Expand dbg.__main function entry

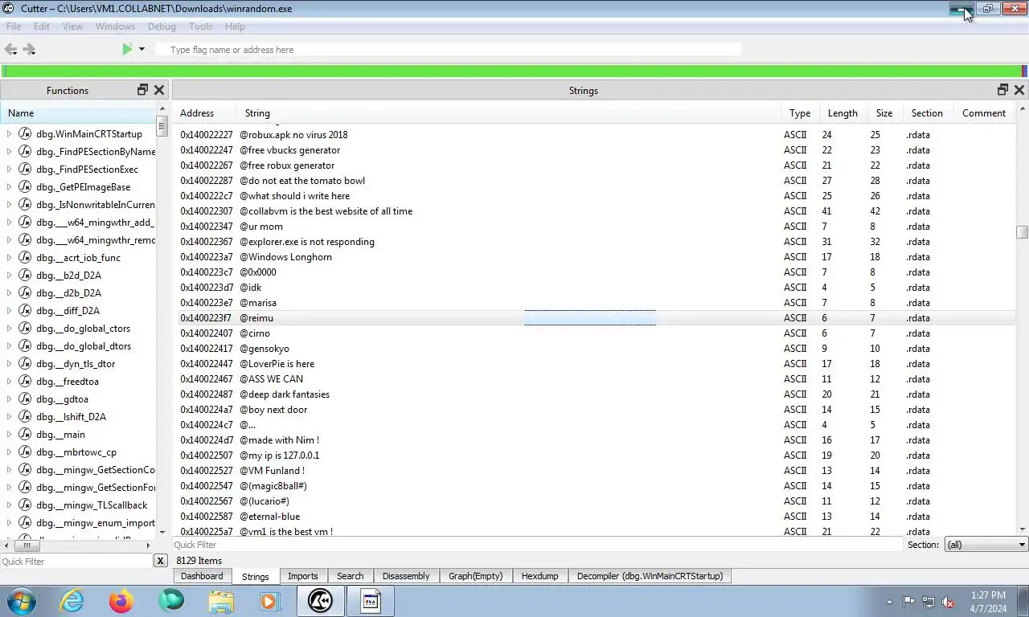pyautogui.click(x=9, y=435)
